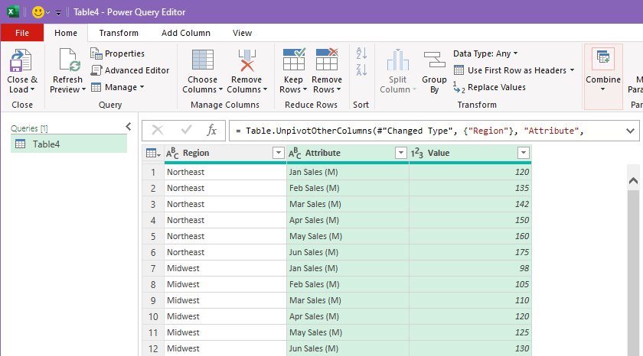Select cell Feb Sales (M) in row 2
This screenshot has height=356, width=643.
348,188
